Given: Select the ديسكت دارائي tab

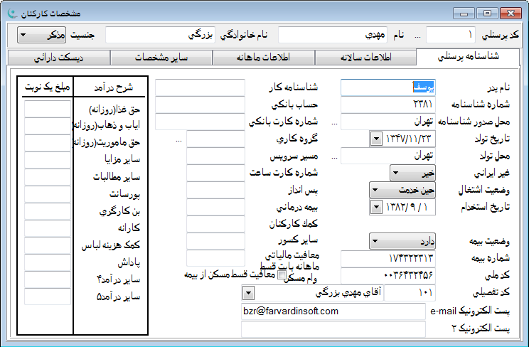Looking at the screenshot, I should point(60,58).
